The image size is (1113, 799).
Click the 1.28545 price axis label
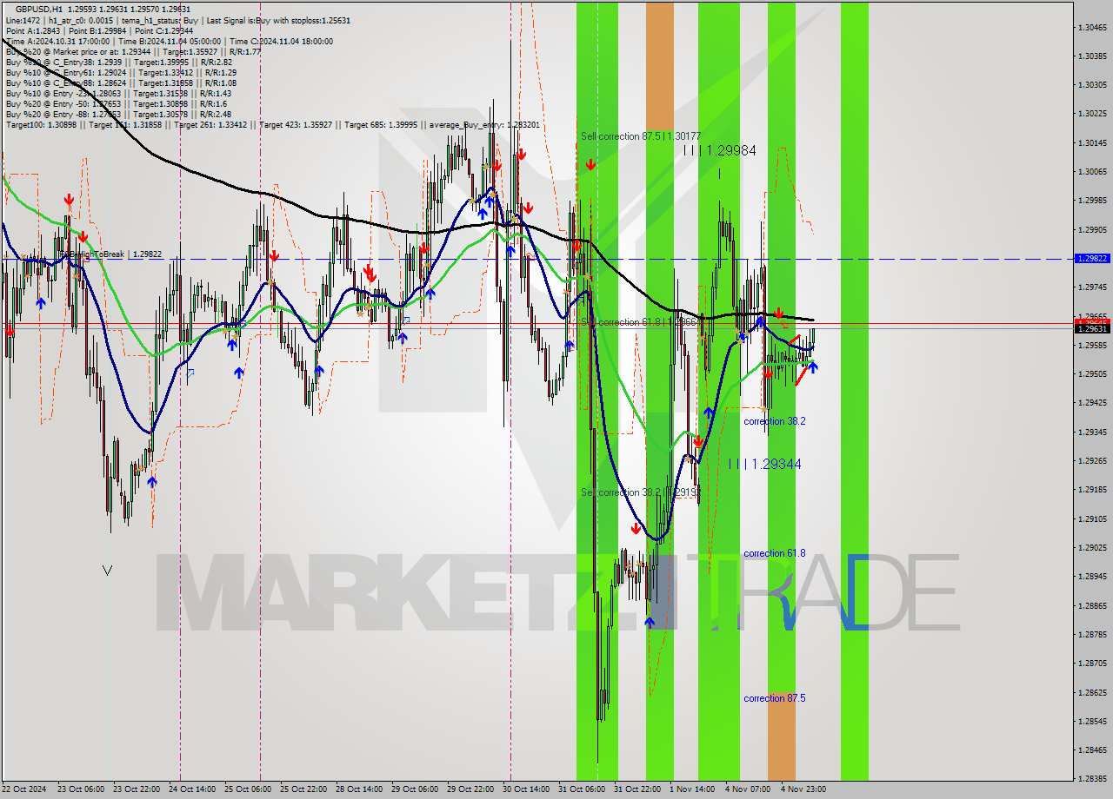1092,721
